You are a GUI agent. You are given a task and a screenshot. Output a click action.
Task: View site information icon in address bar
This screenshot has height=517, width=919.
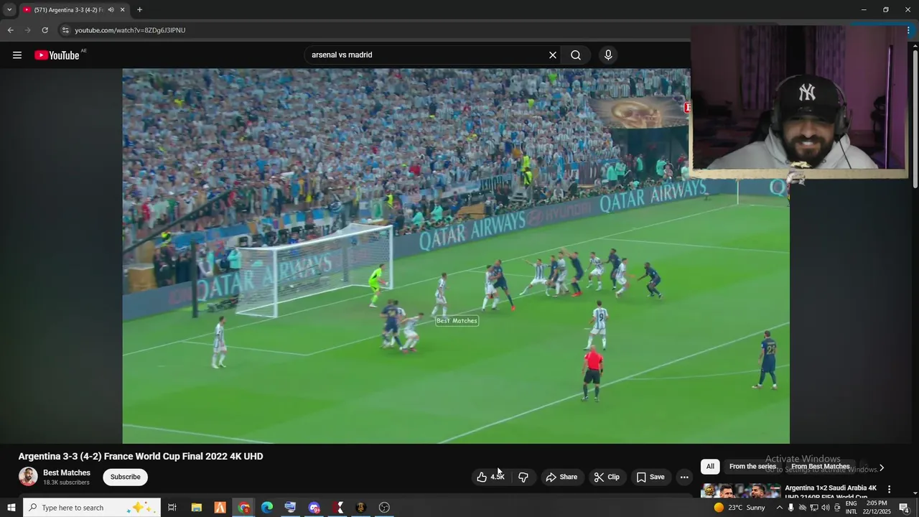(65, 30)
